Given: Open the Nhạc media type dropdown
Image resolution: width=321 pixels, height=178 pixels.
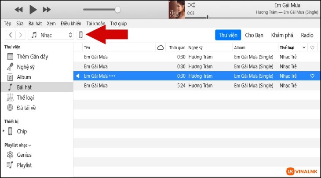Looking at the screenshot, I should click(51, 35).
